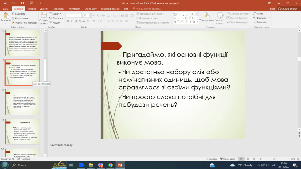
Task: Align text left in paragraph group
Action: pos(109,21)
